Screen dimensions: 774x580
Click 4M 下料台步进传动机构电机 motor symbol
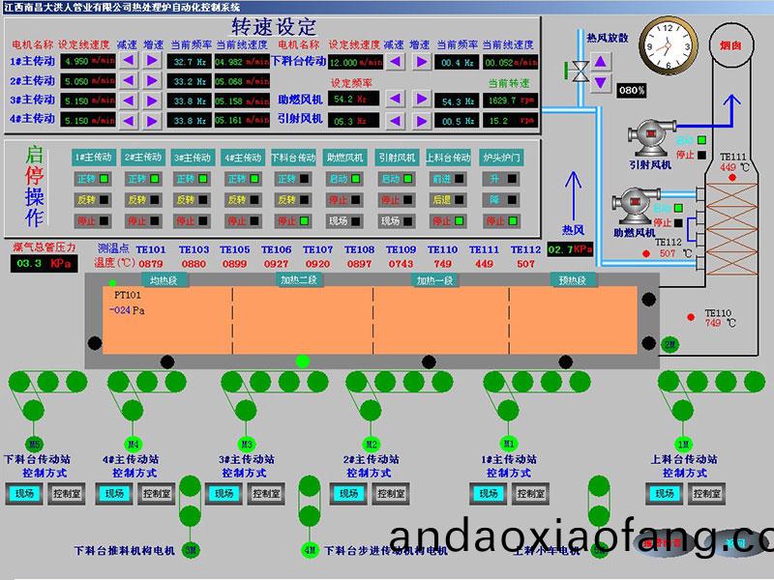pos(310,550)
